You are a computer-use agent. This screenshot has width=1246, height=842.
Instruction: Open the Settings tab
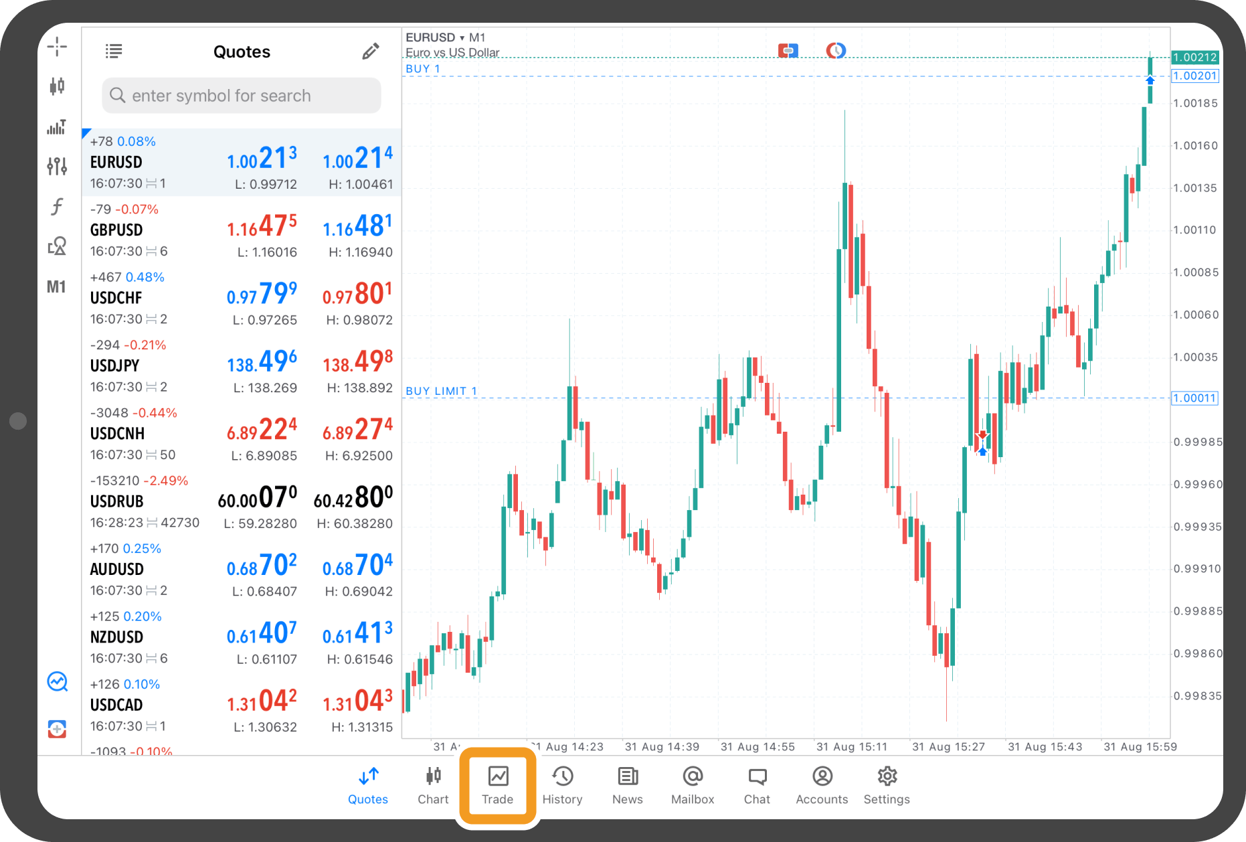886,786
